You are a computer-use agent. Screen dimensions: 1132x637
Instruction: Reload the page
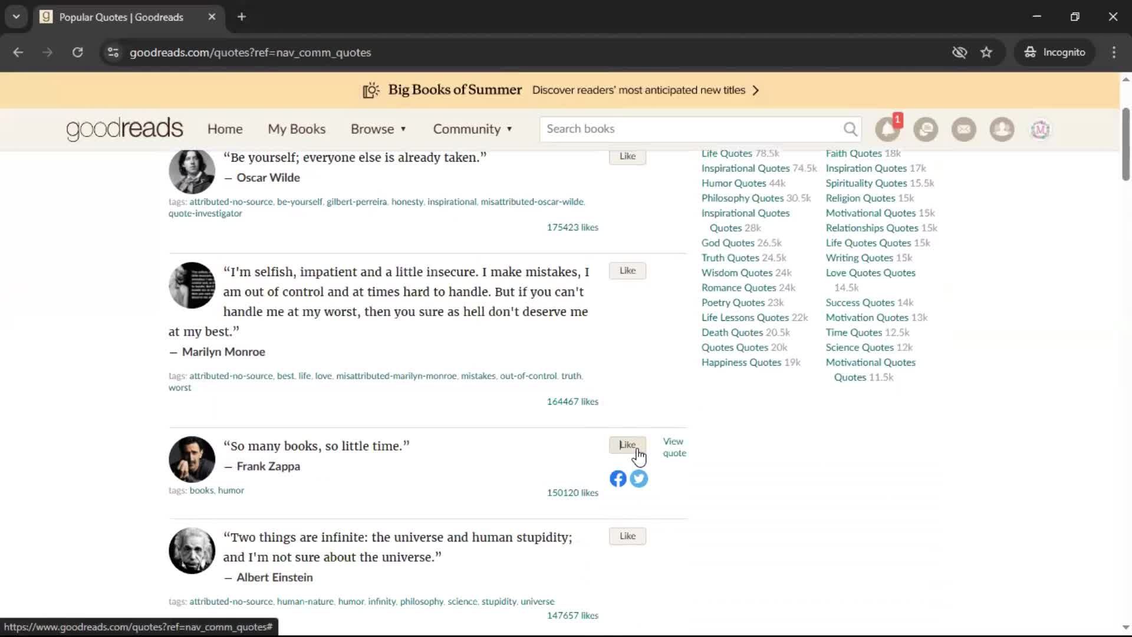pos(77,52)
